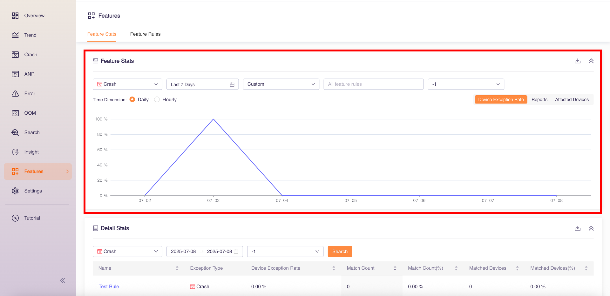The width and height of the screenshot is (610, 296).
Task: Open the Tutorial compass icon
Action: (x=15, y=218)
